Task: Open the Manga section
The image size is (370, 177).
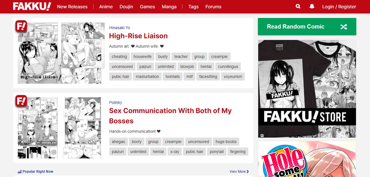Action: click(x=169, y=7)
